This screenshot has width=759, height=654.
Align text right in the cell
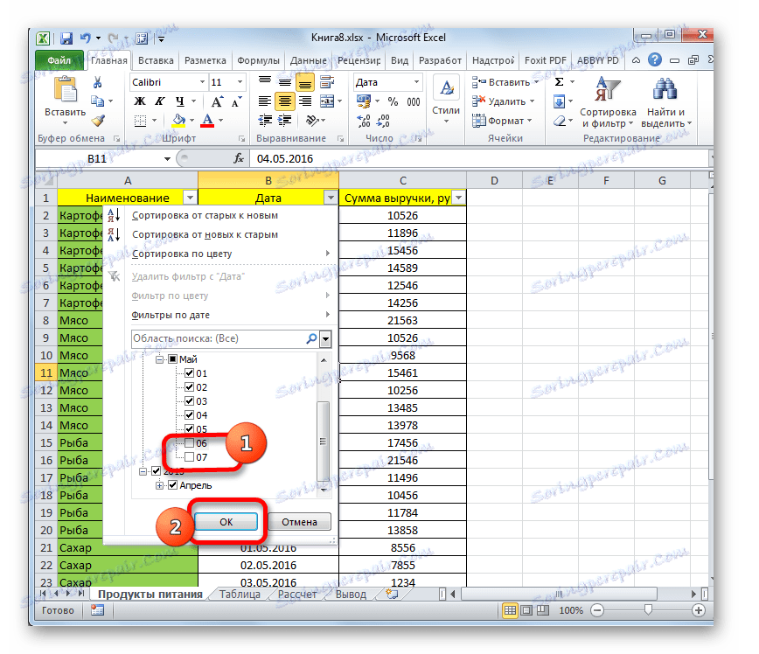click(305, 101)
